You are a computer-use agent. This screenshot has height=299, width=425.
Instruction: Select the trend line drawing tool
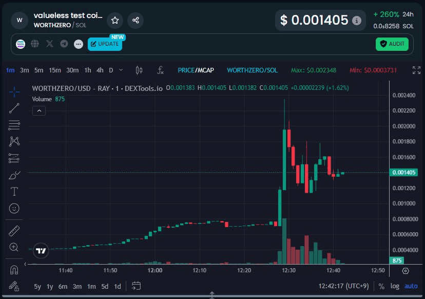point(14,108)
